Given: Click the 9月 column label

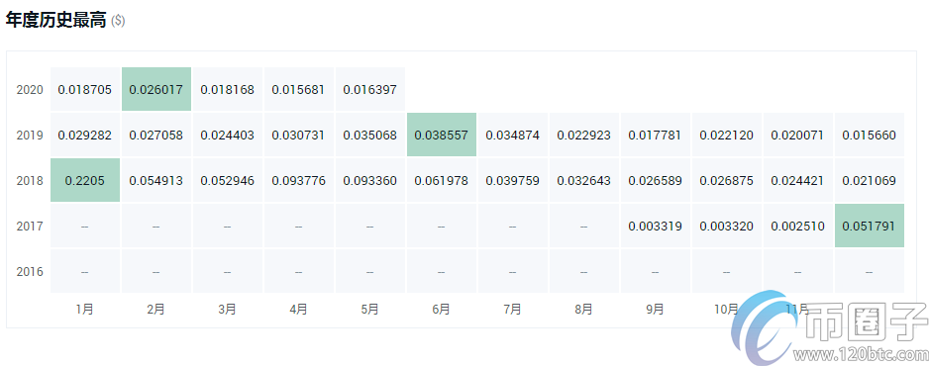Looking at the screenshot, I should point(655,310).
